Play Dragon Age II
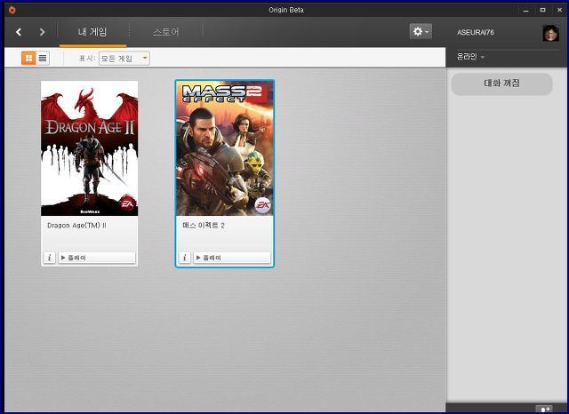 (97, 258)
